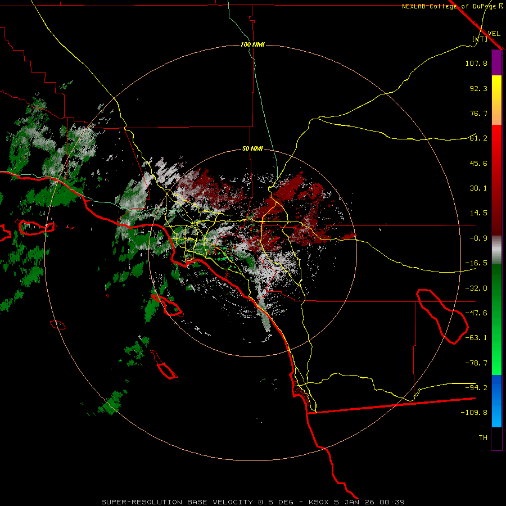Pick the gray near-zero segment of the color bar
This screenshot has height=506, width=506.
click(x=496, y=250)
